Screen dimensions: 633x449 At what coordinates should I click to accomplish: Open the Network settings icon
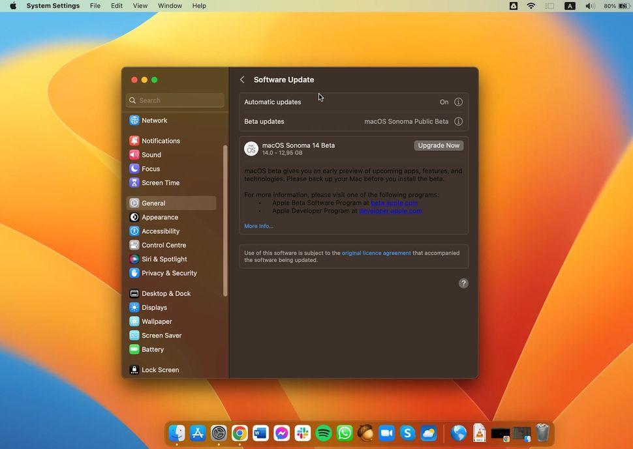pos(133,120)
